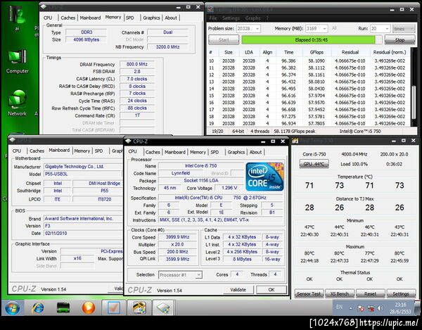
Task: Open the Graphs menu in LinX
Action: [x=252, y=18]
